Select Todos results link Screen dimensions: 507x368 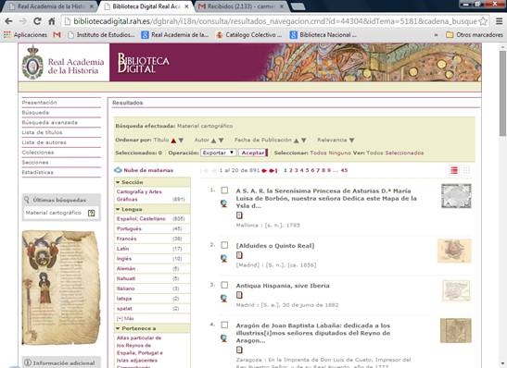point(318,153)
